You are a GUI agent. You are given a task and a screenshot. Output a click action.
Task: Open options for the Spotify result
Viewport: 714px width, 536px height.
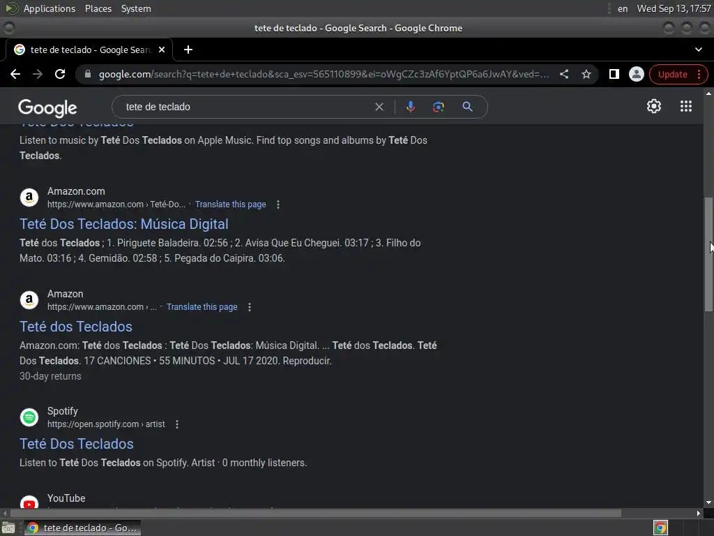tap(177, 424)
